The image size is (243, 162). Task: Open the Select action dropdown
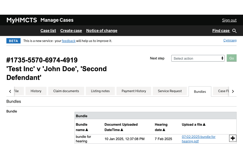198,58
